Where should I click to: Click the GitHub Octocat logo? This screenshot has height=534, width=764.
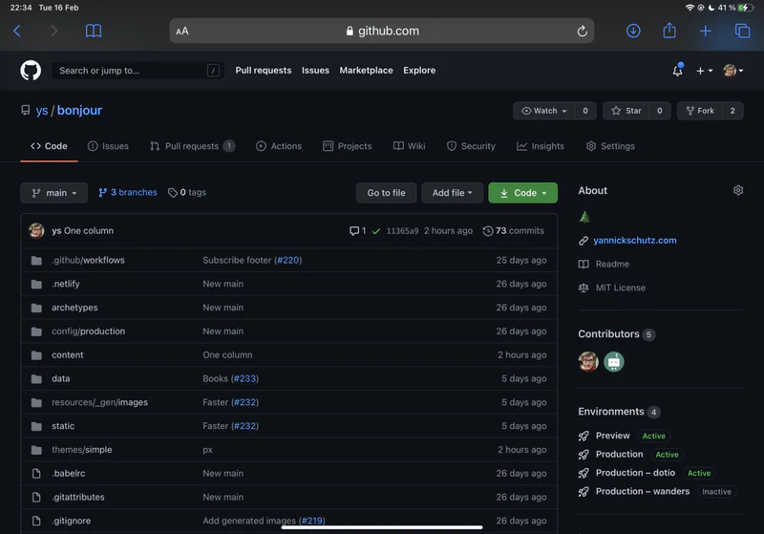point(31,71)
